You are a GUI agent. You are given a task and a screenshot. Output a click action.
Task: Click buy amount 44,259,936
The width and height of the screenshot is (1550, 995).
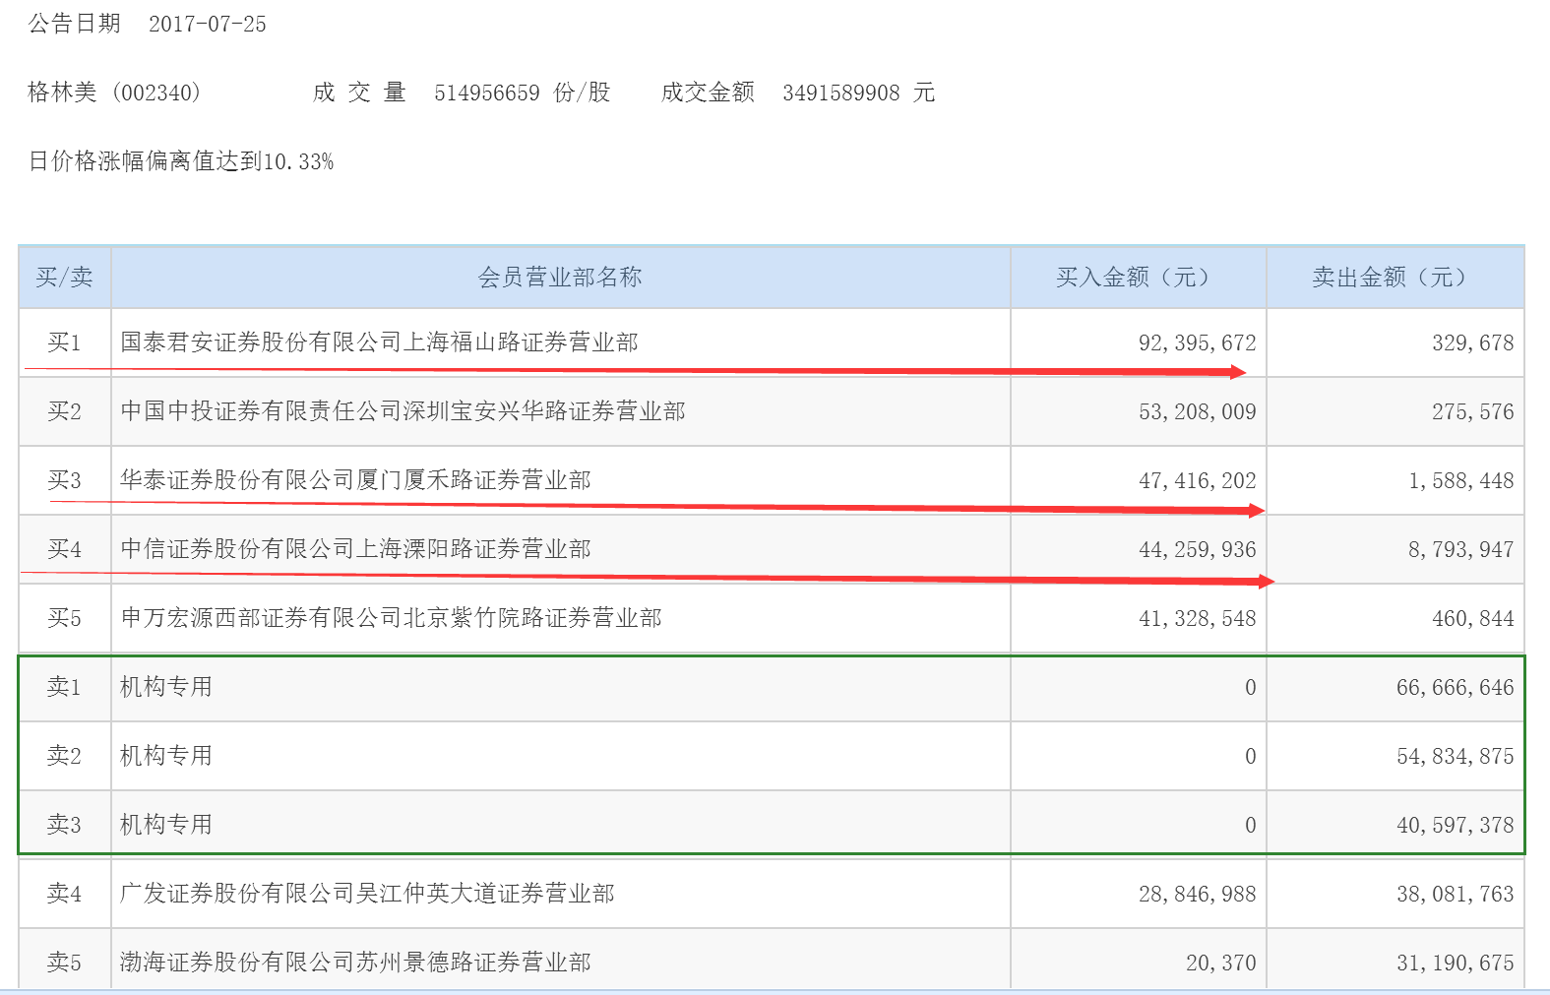tap(1198, 549)
